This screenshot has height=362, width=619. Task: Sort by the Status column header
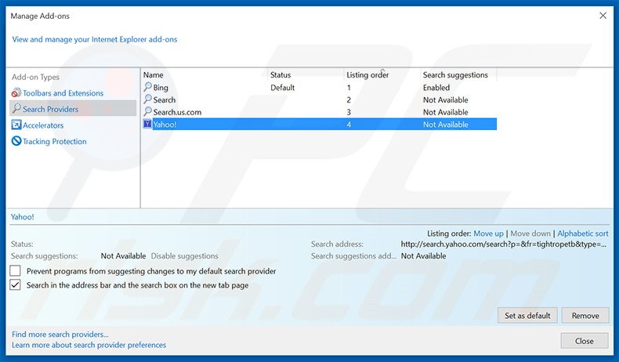pyautogui.click(x=281, y=74)
